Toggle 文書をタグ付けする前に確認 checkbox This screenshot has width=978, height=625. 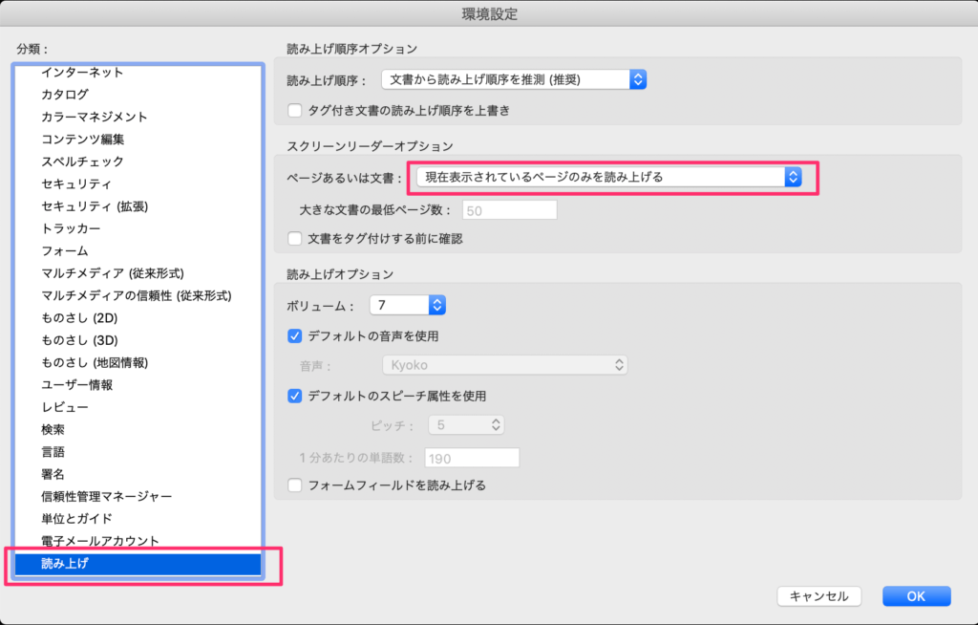(296, 238)
